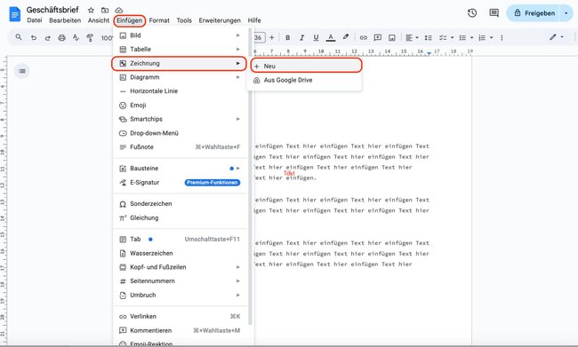Open the toolbar overflow three dots

coord(502,37)
